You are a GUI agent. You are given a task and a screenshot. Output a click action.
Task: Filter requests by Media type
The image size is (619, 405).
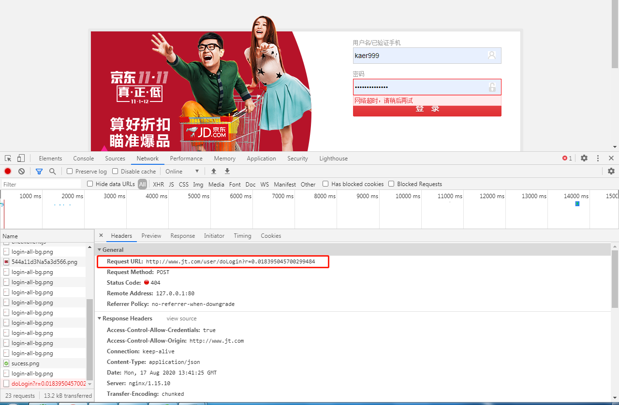click(216, 184)
